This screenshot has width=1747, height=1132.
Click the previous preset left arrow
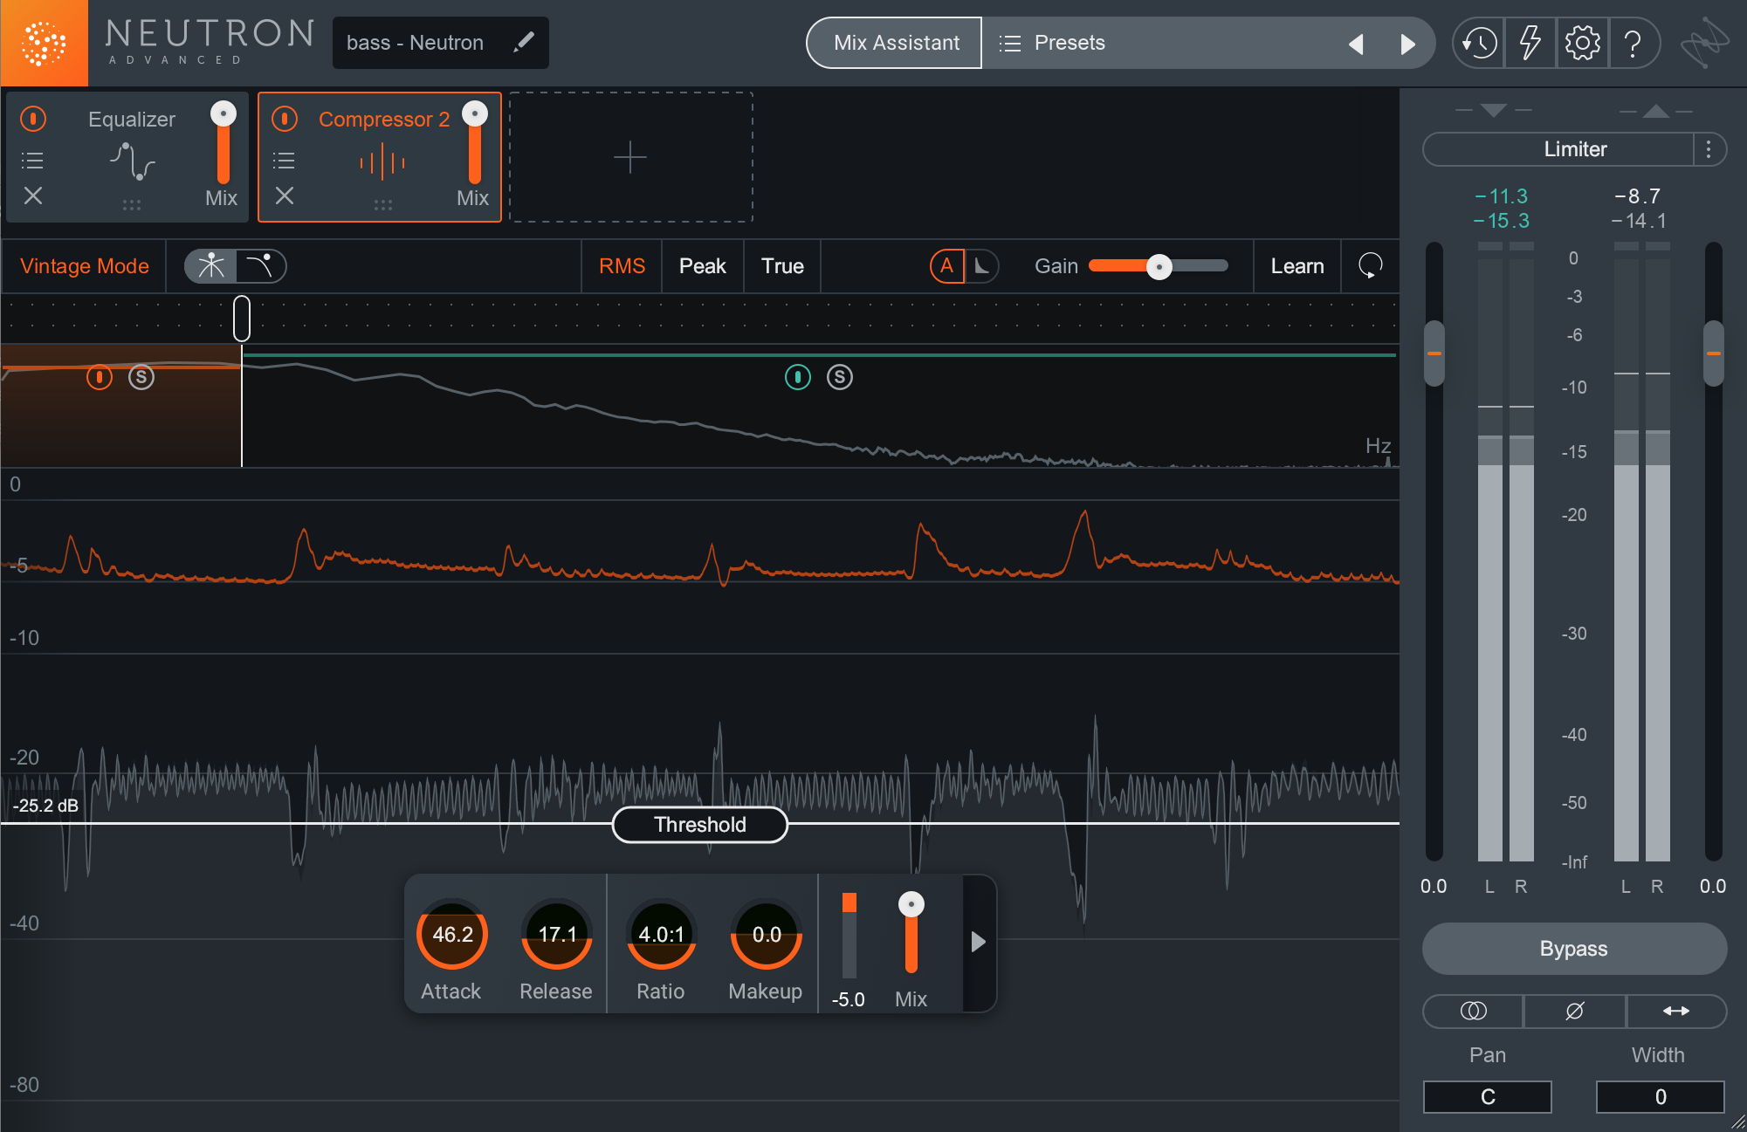[1356, 44]
